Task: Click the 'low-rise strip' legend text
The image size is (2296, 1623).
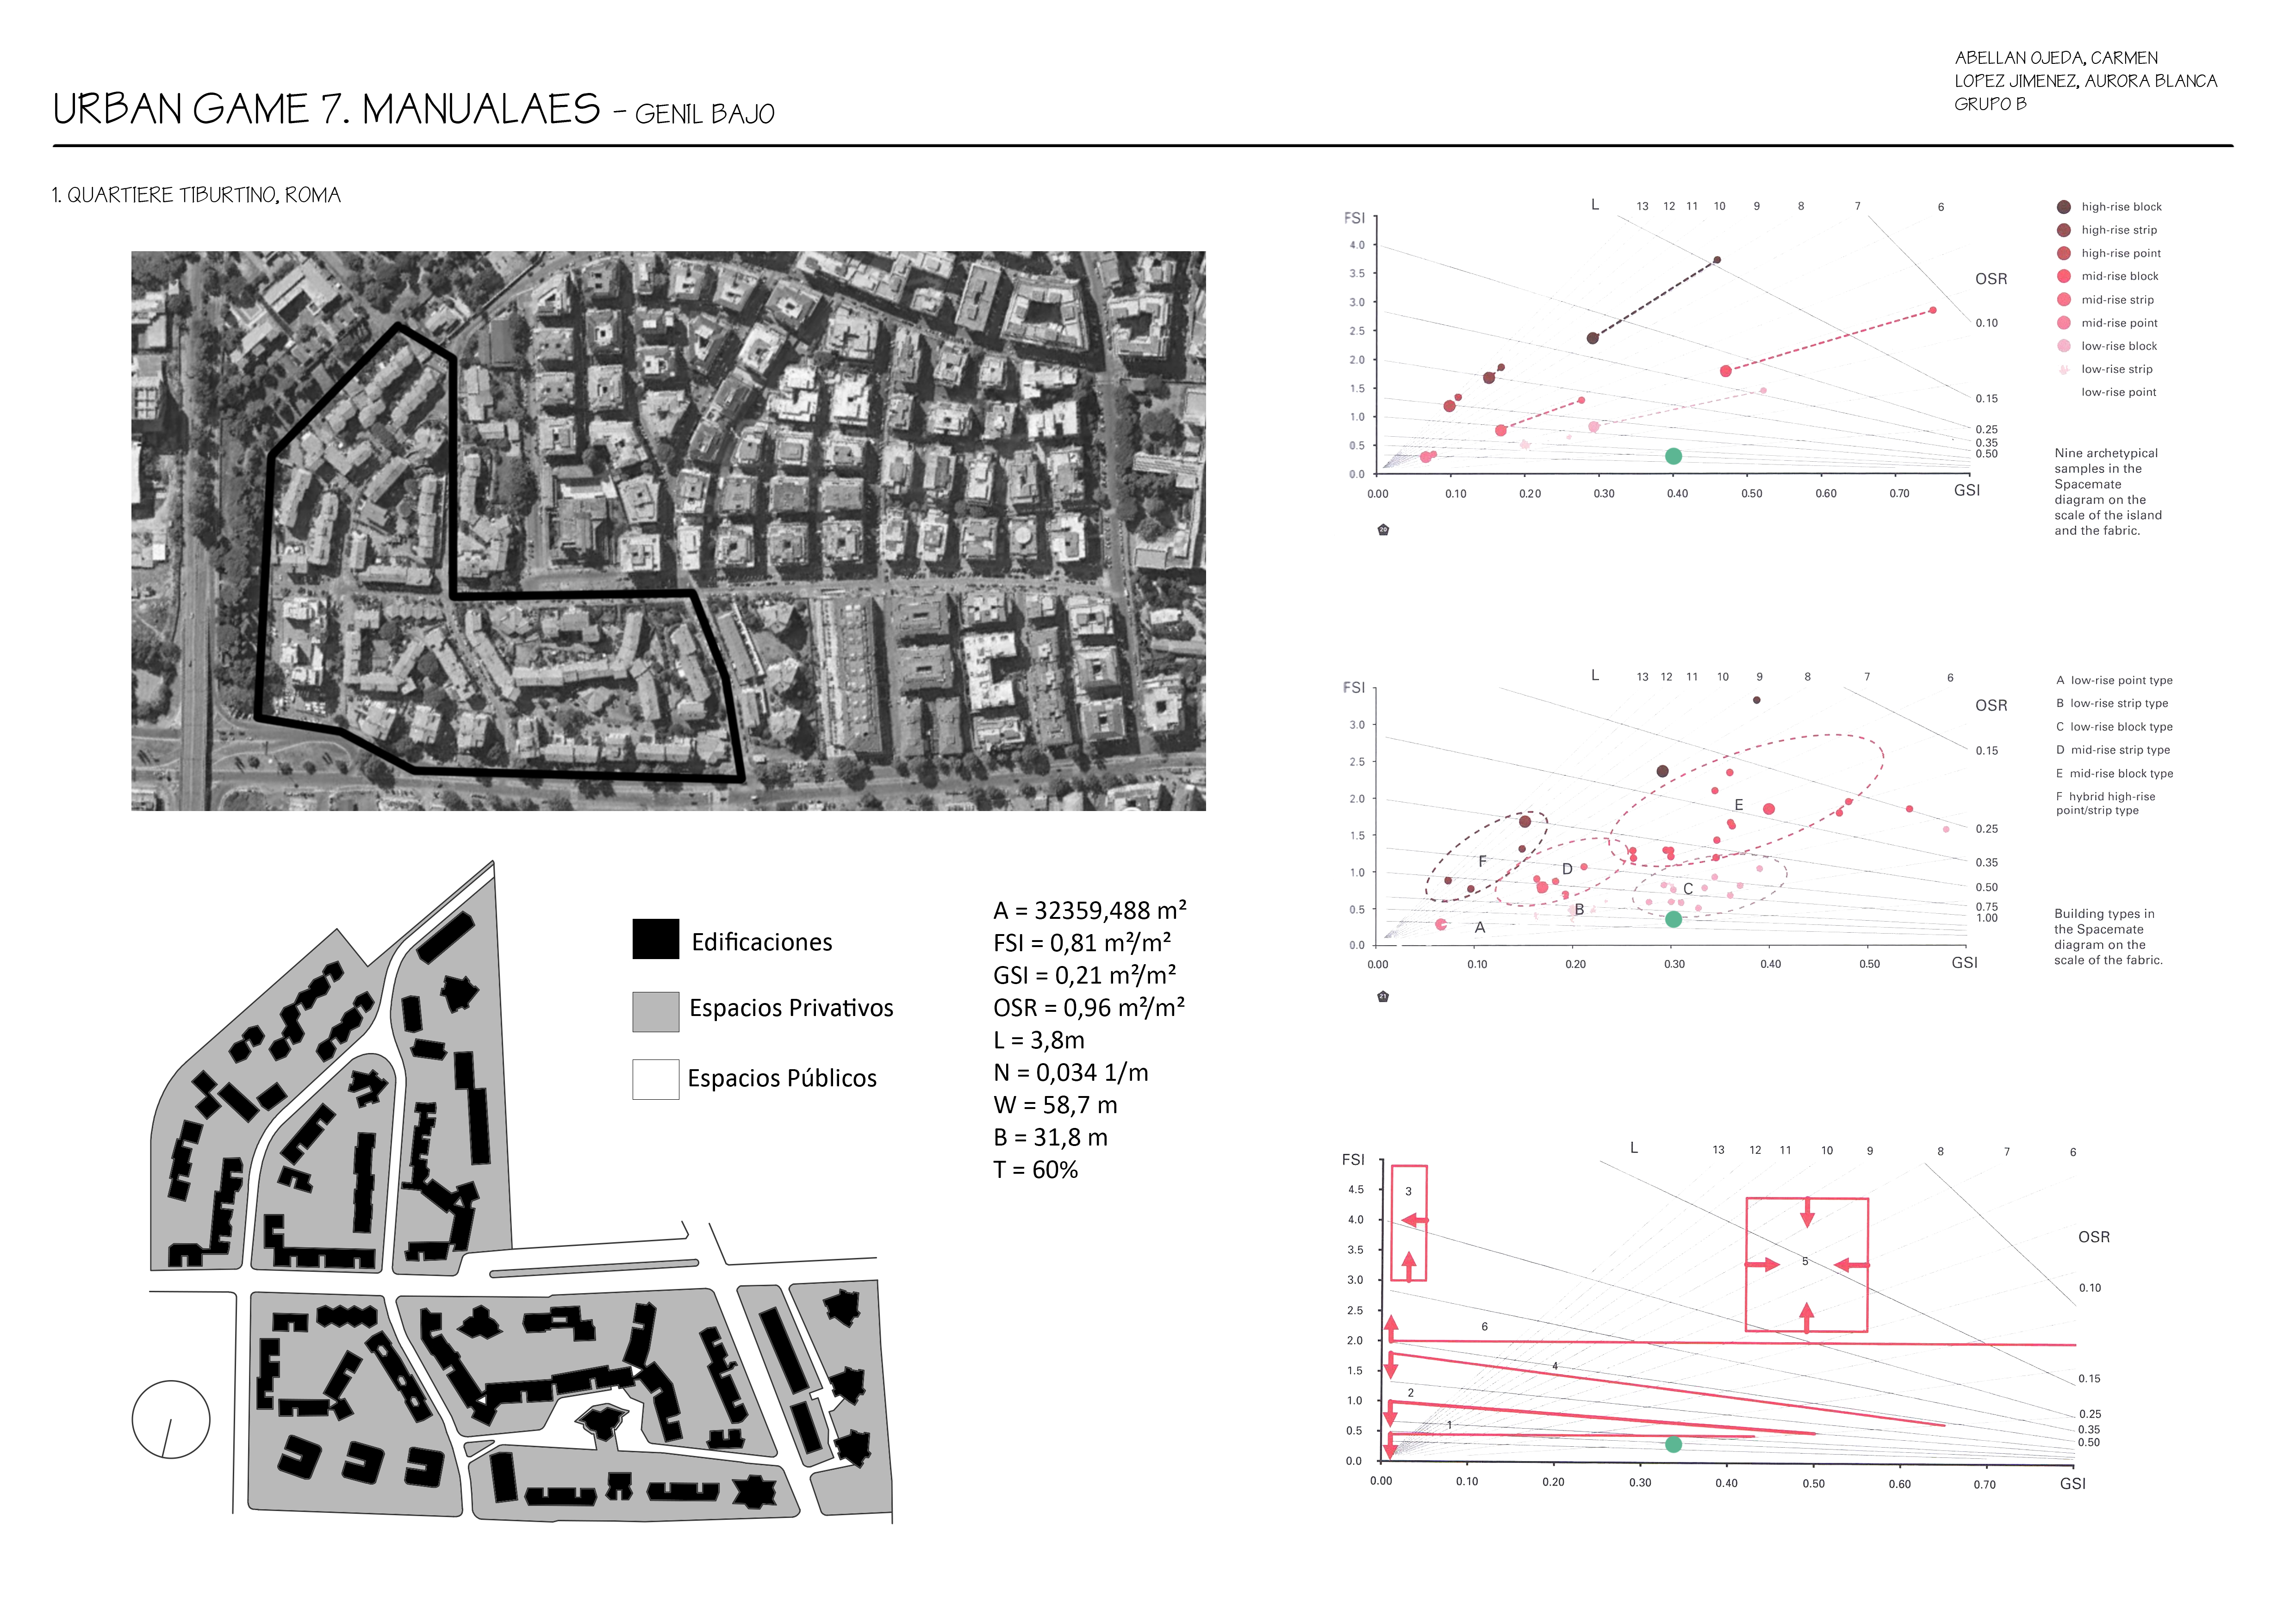Action: click(x=2117, y=369)
